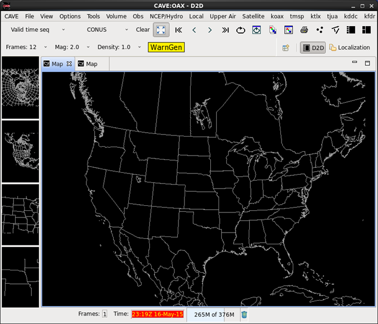Open the Mag: 2.0 dropdown
378x324 pixels.
click(x=72, y=47)
